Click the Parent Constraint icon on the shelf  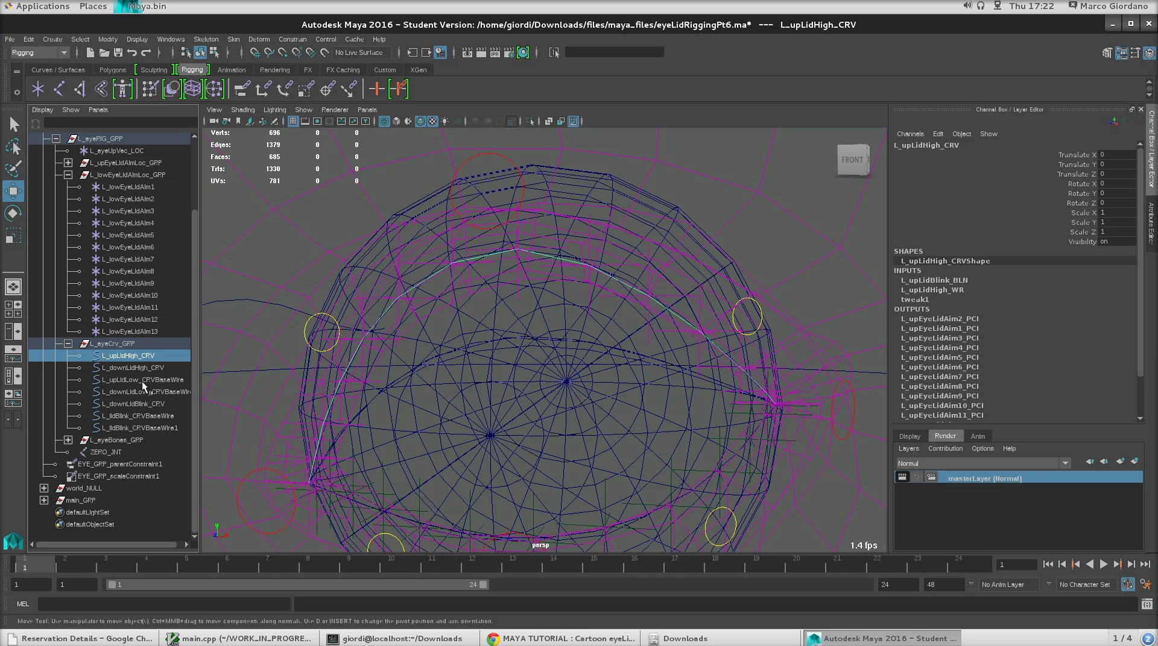(x=241, y=89)
